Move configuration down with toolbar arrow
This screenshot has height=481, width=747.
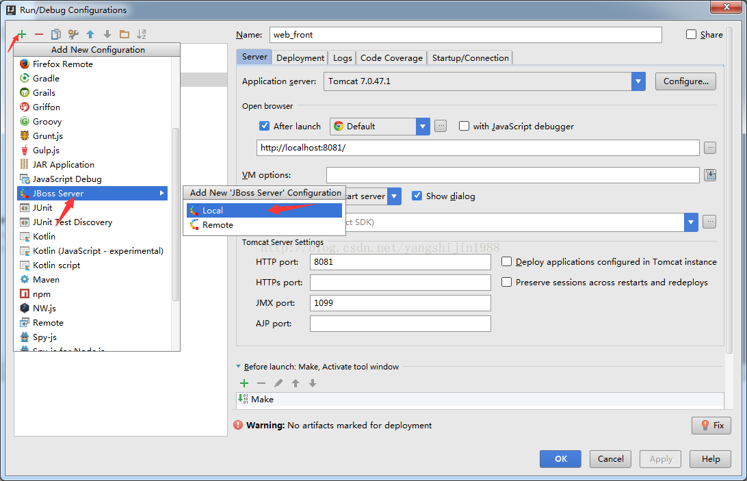(x=107, y=34)
